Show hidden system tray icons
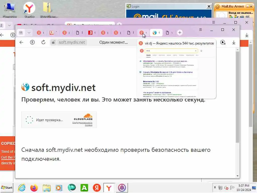257x193 pixels. [x=215, y=187]
